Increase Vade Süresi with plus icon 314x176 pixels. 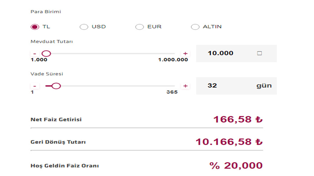pos(186,86)
